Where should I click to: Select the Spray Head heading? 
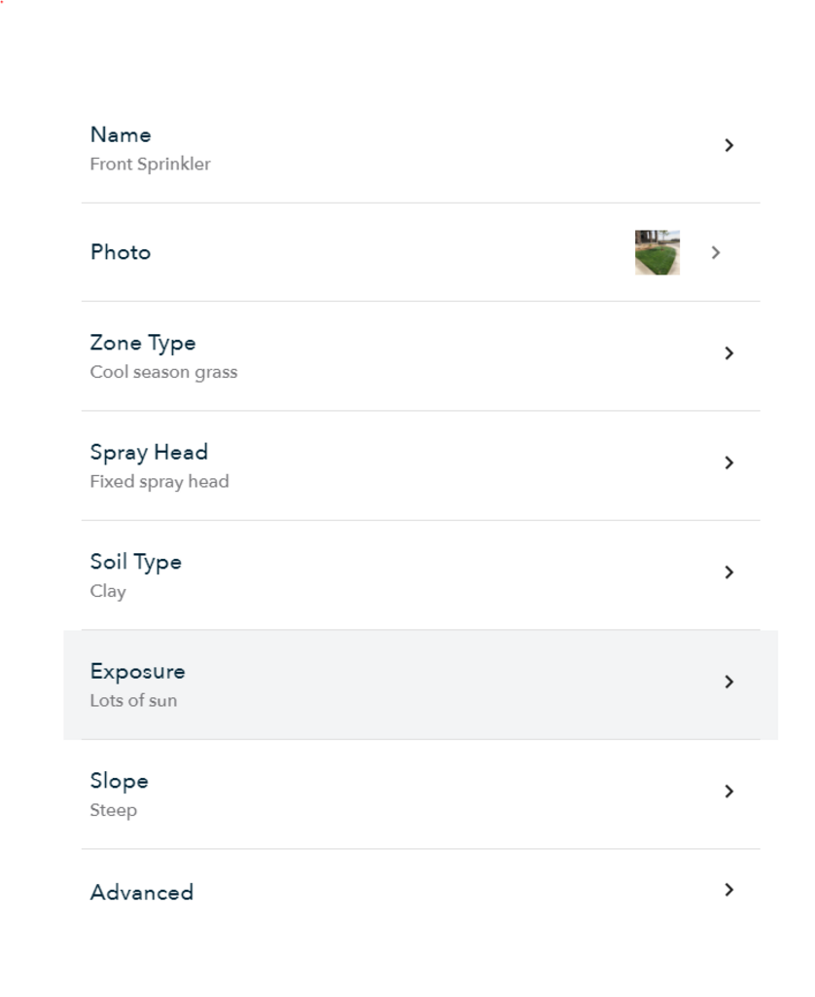149,452
